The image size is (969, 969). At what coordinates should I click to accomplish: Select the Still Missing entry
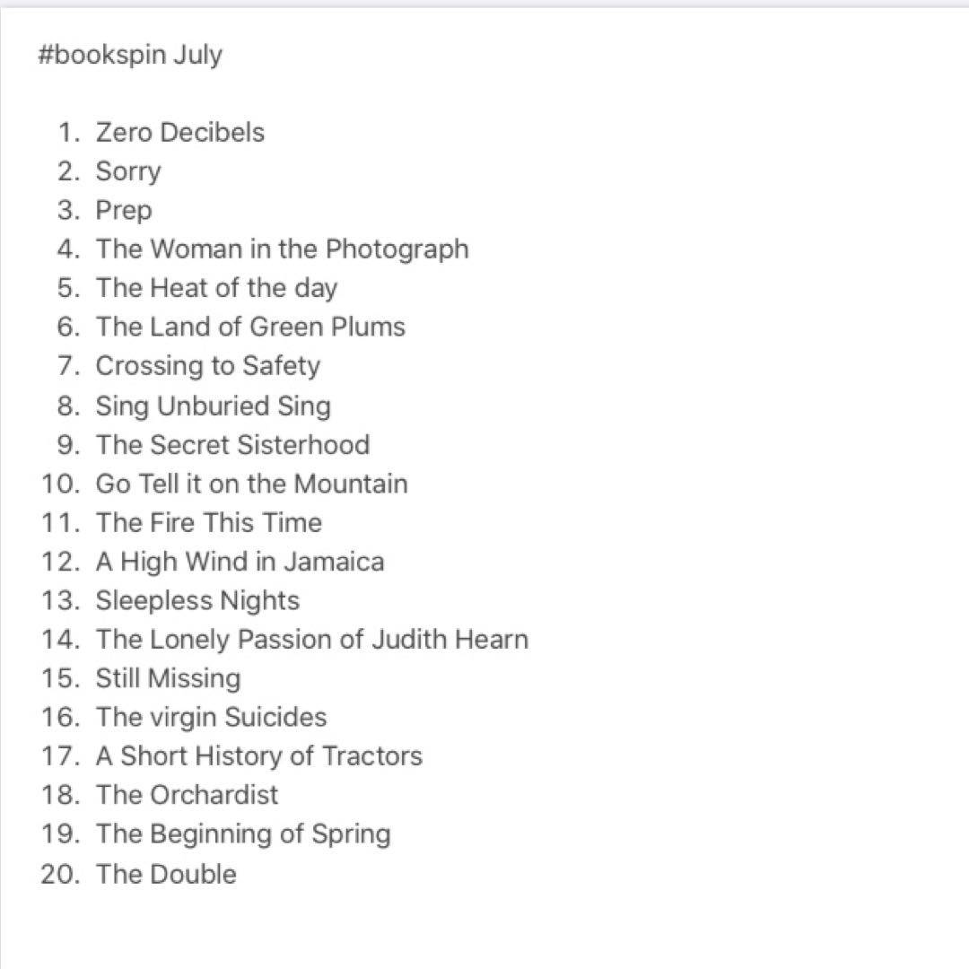coord(168,678)
